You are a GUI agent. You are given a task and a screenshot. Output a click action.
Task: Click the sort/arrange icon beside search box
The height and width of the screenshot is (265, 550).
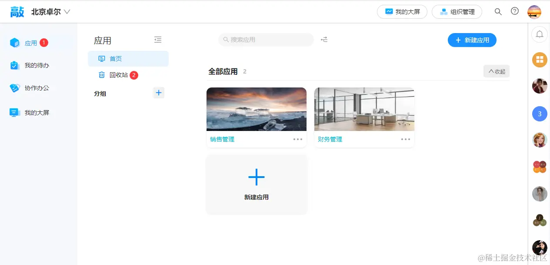point(324,40)
